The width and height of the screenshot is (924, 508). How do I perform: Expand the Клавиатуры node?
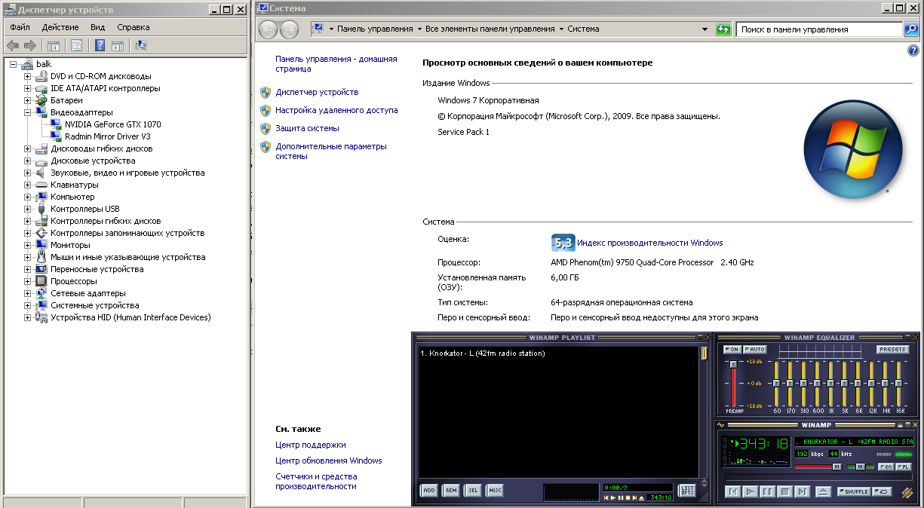tap(28, 185)
